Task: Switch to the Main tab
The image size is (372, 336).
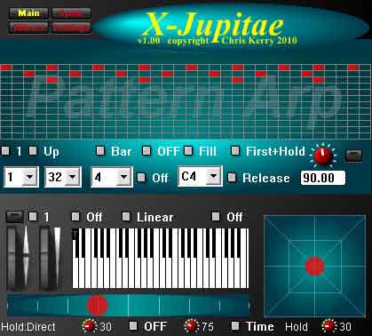Action: coord(28,13)
